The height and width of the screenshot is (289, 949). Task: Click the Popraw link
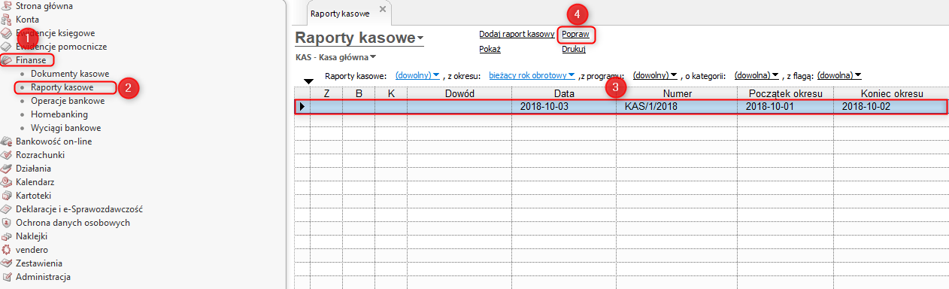[575, 35]
